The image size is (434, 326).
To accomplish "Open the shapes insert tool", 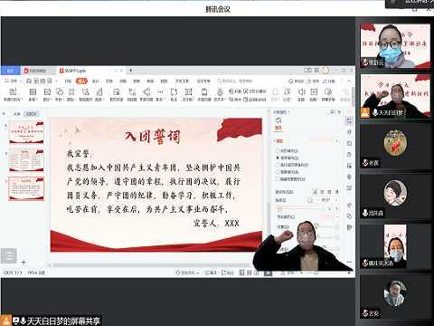I will pos(60,94).
